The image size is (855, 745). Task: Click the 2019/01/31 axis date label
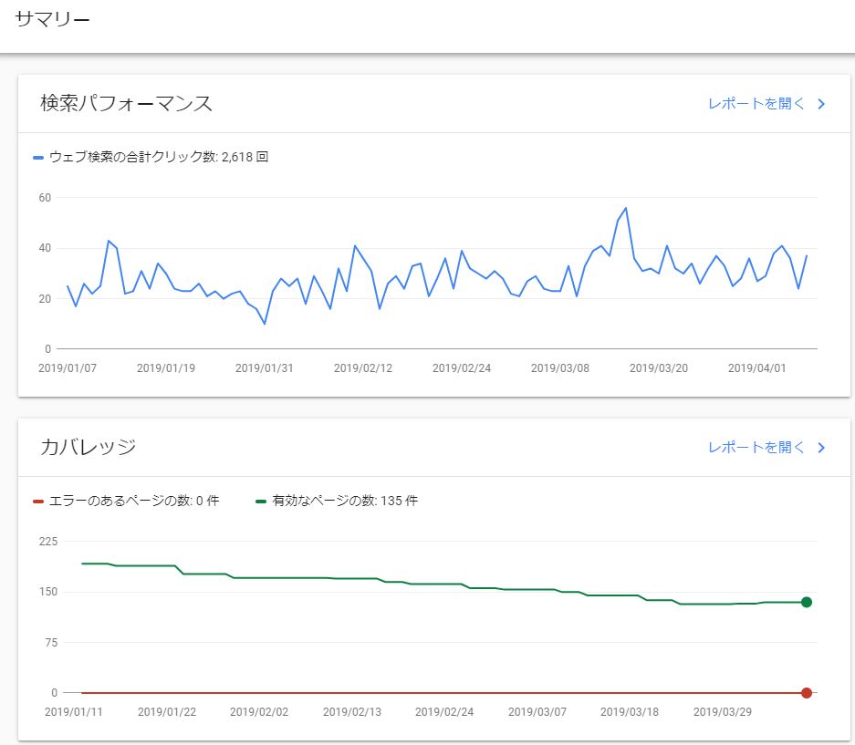coord(265,368)
